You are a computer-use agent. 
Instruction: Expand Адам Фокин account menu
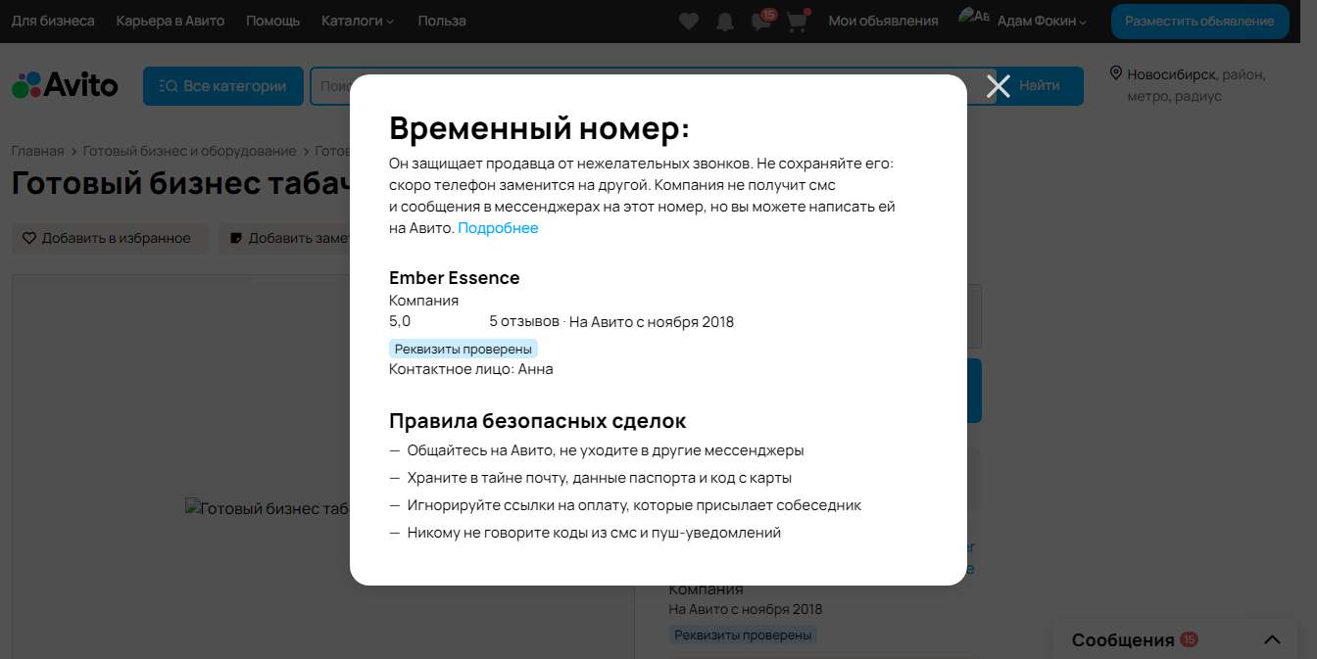tap(1042, 21)
